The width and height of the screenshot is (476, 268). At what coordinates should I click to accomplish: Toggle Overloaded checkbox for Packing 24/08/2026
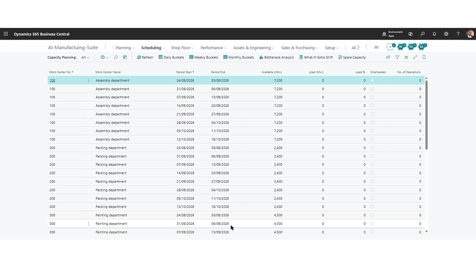(372, 148)
